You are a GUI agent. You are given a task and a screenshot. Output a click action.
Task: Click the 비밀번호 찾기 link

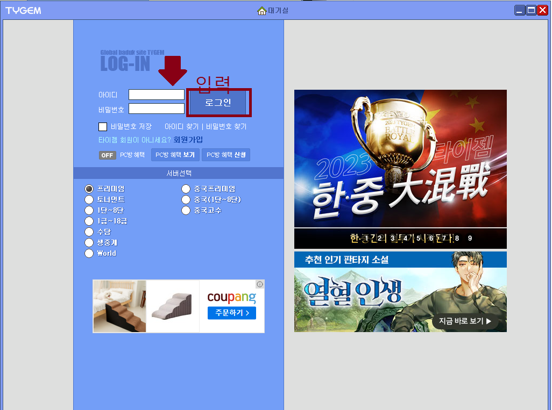(227, 127)
